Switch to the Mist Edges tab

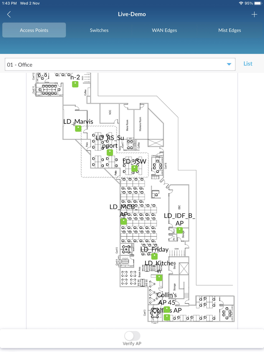coord(229,30)
